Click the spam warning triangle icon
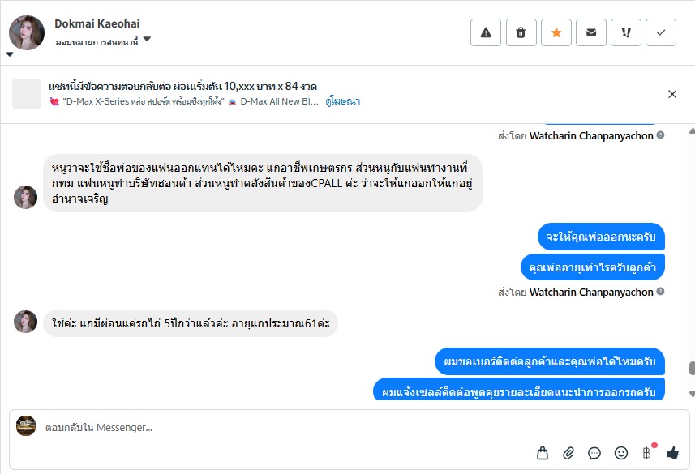This screenshot has width=695, height=474. [486, 32]
